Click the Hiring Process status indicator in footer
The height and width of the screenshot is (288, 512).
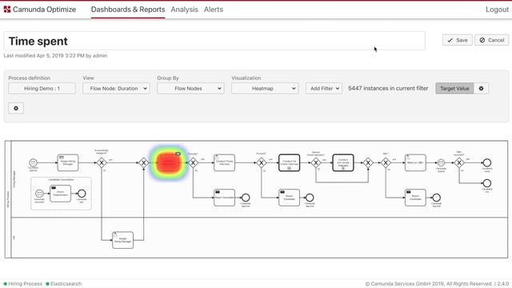coord(23,284)
